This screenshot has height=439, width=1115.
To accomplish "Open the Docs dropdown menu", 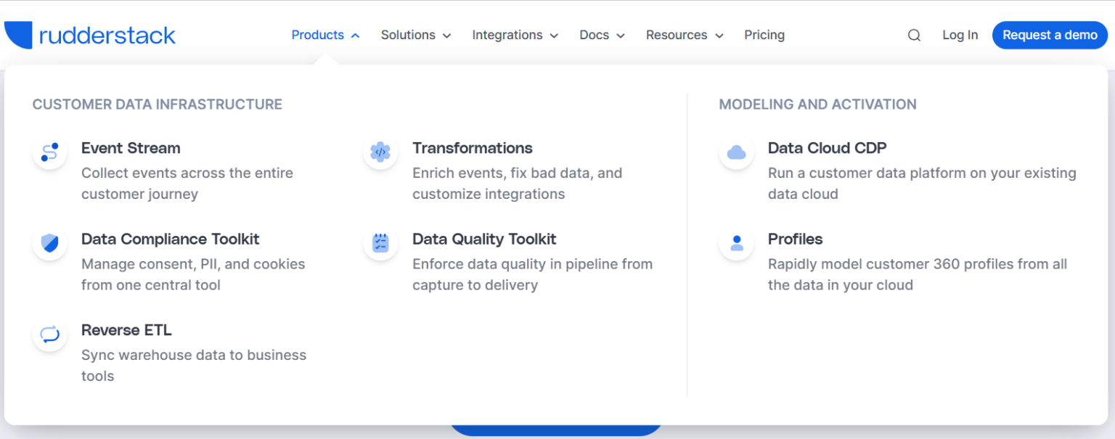I will coord(602,35).
